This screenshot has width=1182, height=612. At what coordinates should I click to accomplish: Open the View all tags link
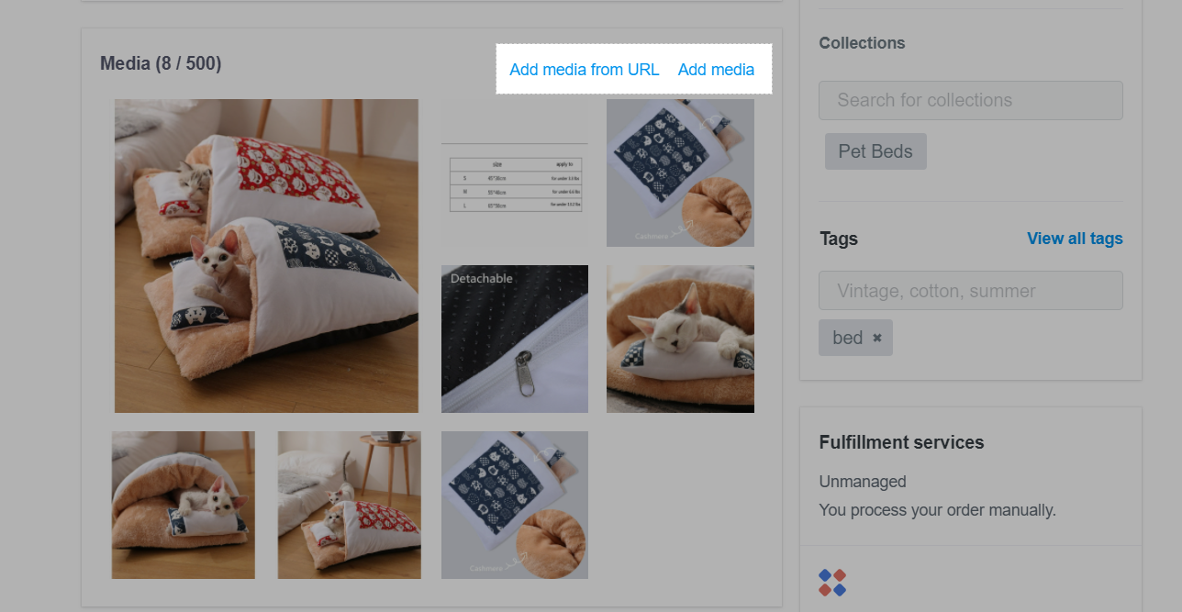1075,239
